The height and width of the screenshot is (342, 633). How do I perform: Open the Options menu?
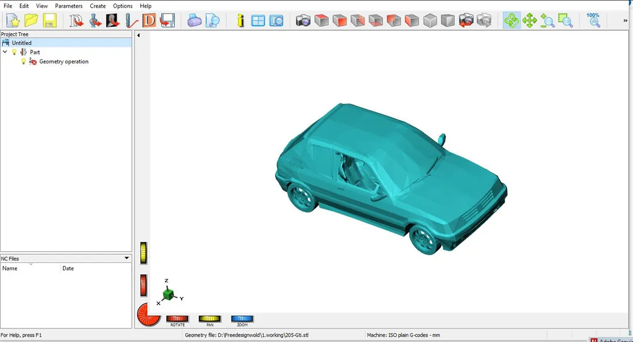click(122, 6)
